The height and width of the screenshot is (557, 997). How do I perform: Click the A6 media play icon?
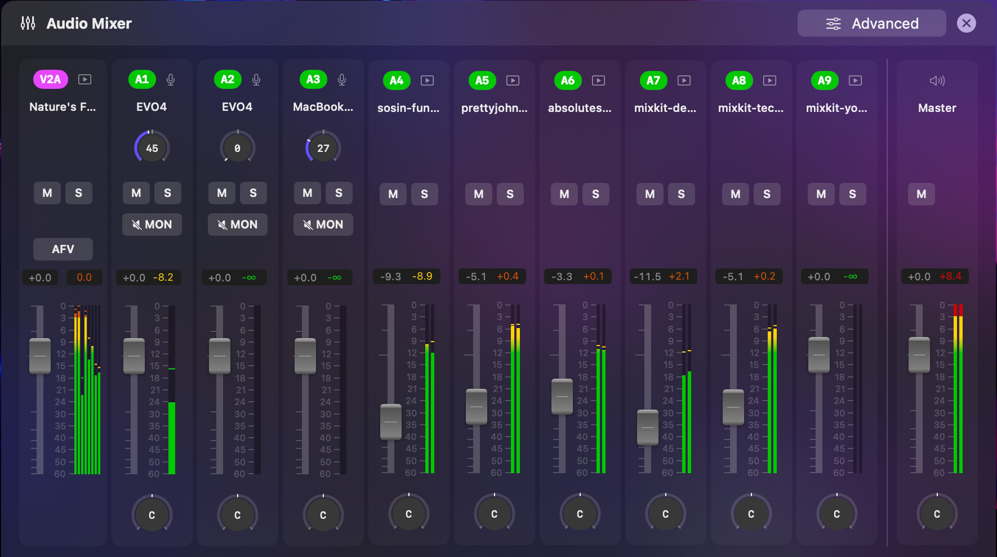pos(599,80)
